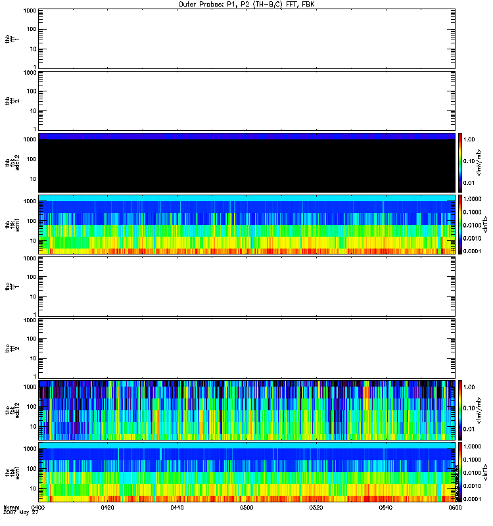The height and width of the screenshot is (526, 493).
Task: Click the 'hhmm' axis unit label
Action: 11,508
